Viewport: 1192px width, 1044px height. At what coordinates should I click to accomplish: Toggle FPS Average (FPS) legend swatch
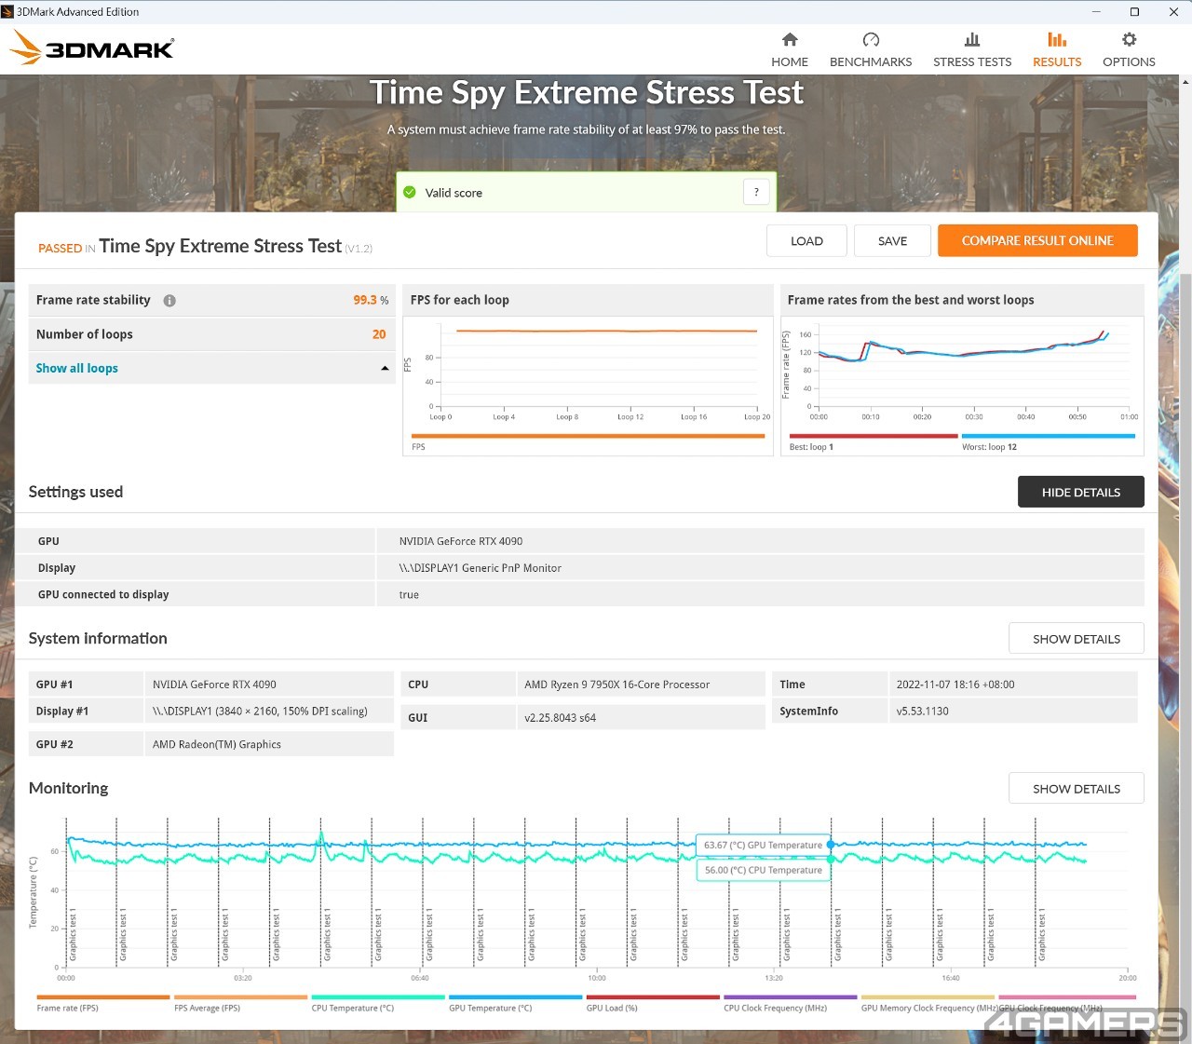coord(240,997)
